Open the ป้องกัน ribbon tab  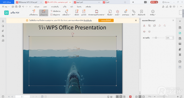point(79,7)
